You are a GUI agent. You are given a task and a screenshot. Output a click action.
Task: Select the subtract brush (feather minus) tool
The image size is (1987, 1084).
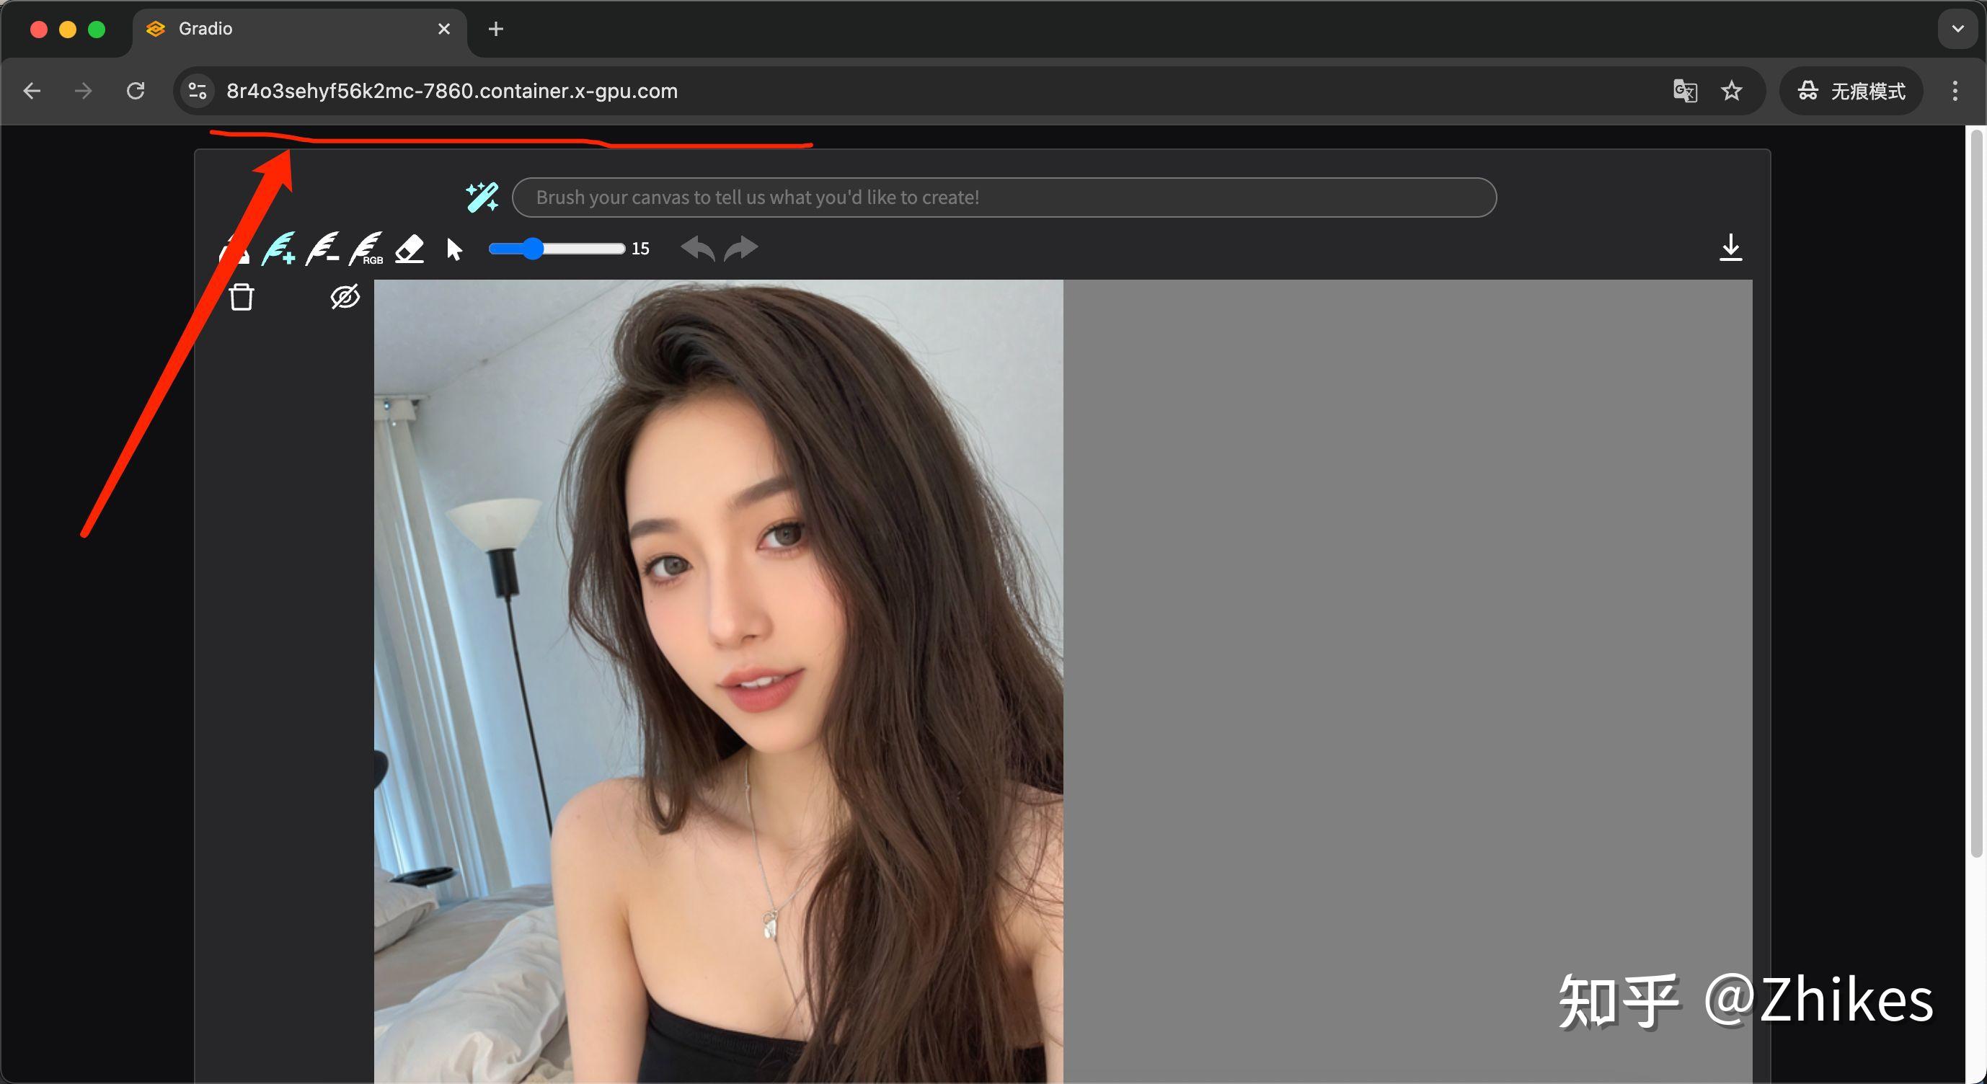(x=322, y=249)
